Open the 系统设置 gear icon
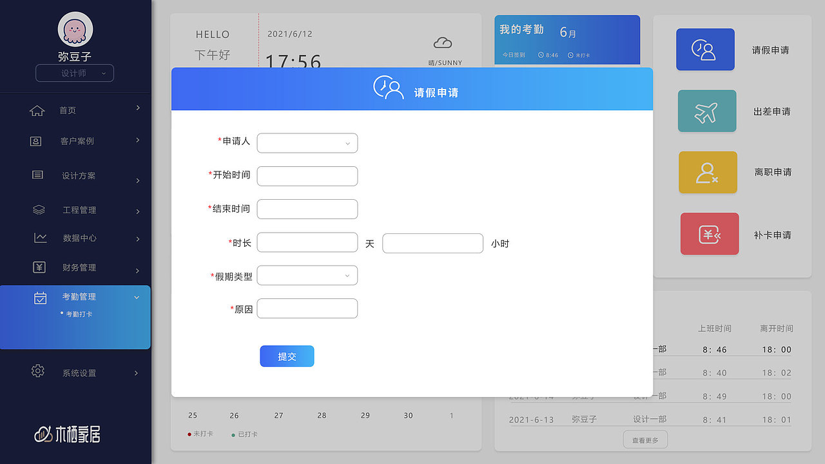Screen dimensions: 825x464 (x=37, y=372)
